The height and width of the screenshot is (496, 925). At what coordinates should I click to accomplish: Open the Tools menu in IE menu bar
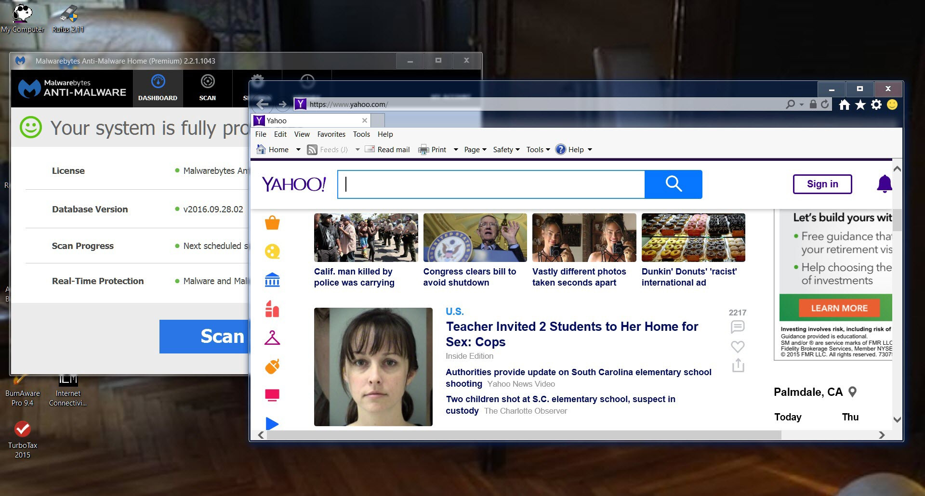pos(361,134)
